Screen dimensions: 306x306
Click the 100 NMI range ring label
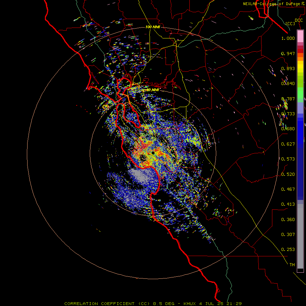(153, 27)
